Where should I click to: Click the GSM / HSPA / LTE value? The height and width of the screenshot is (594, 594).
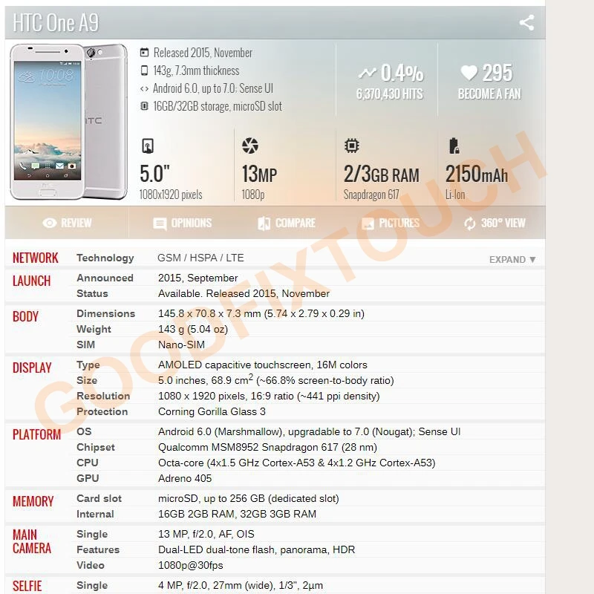click(x=200, y=258)
